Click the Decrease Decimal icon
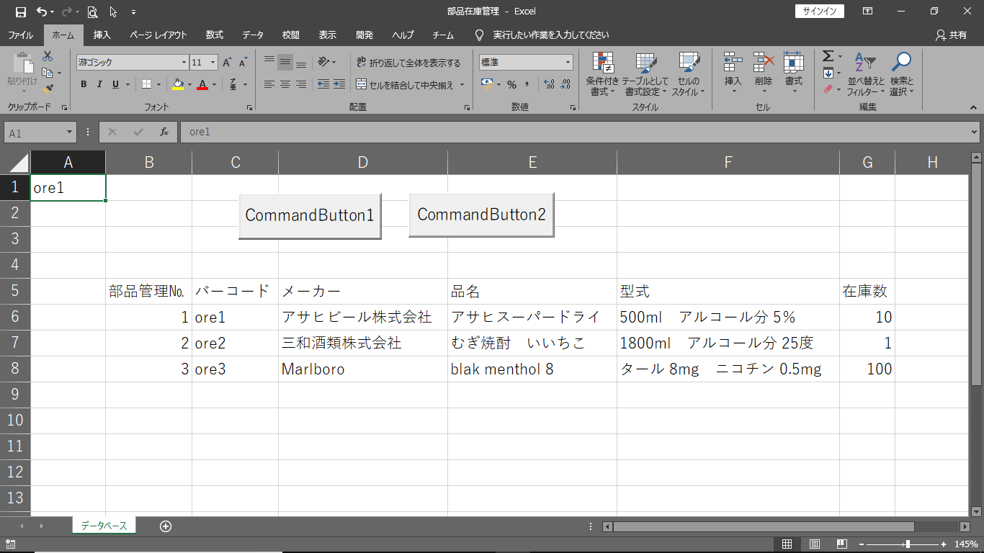The width and height of the screenshot is (984, 553). (565, 84)
